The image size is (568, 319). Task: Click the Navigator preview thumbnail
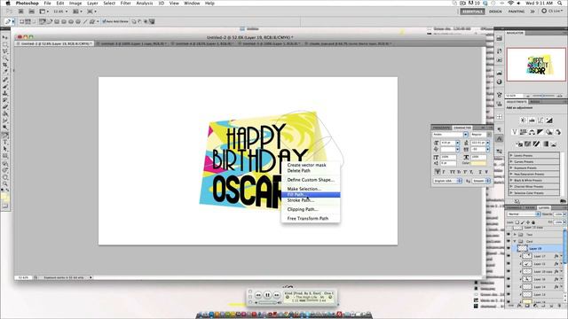[x=536, y=65]
